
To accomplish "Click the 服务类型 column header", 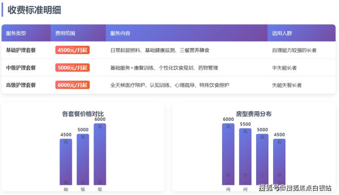I will 16,33.
